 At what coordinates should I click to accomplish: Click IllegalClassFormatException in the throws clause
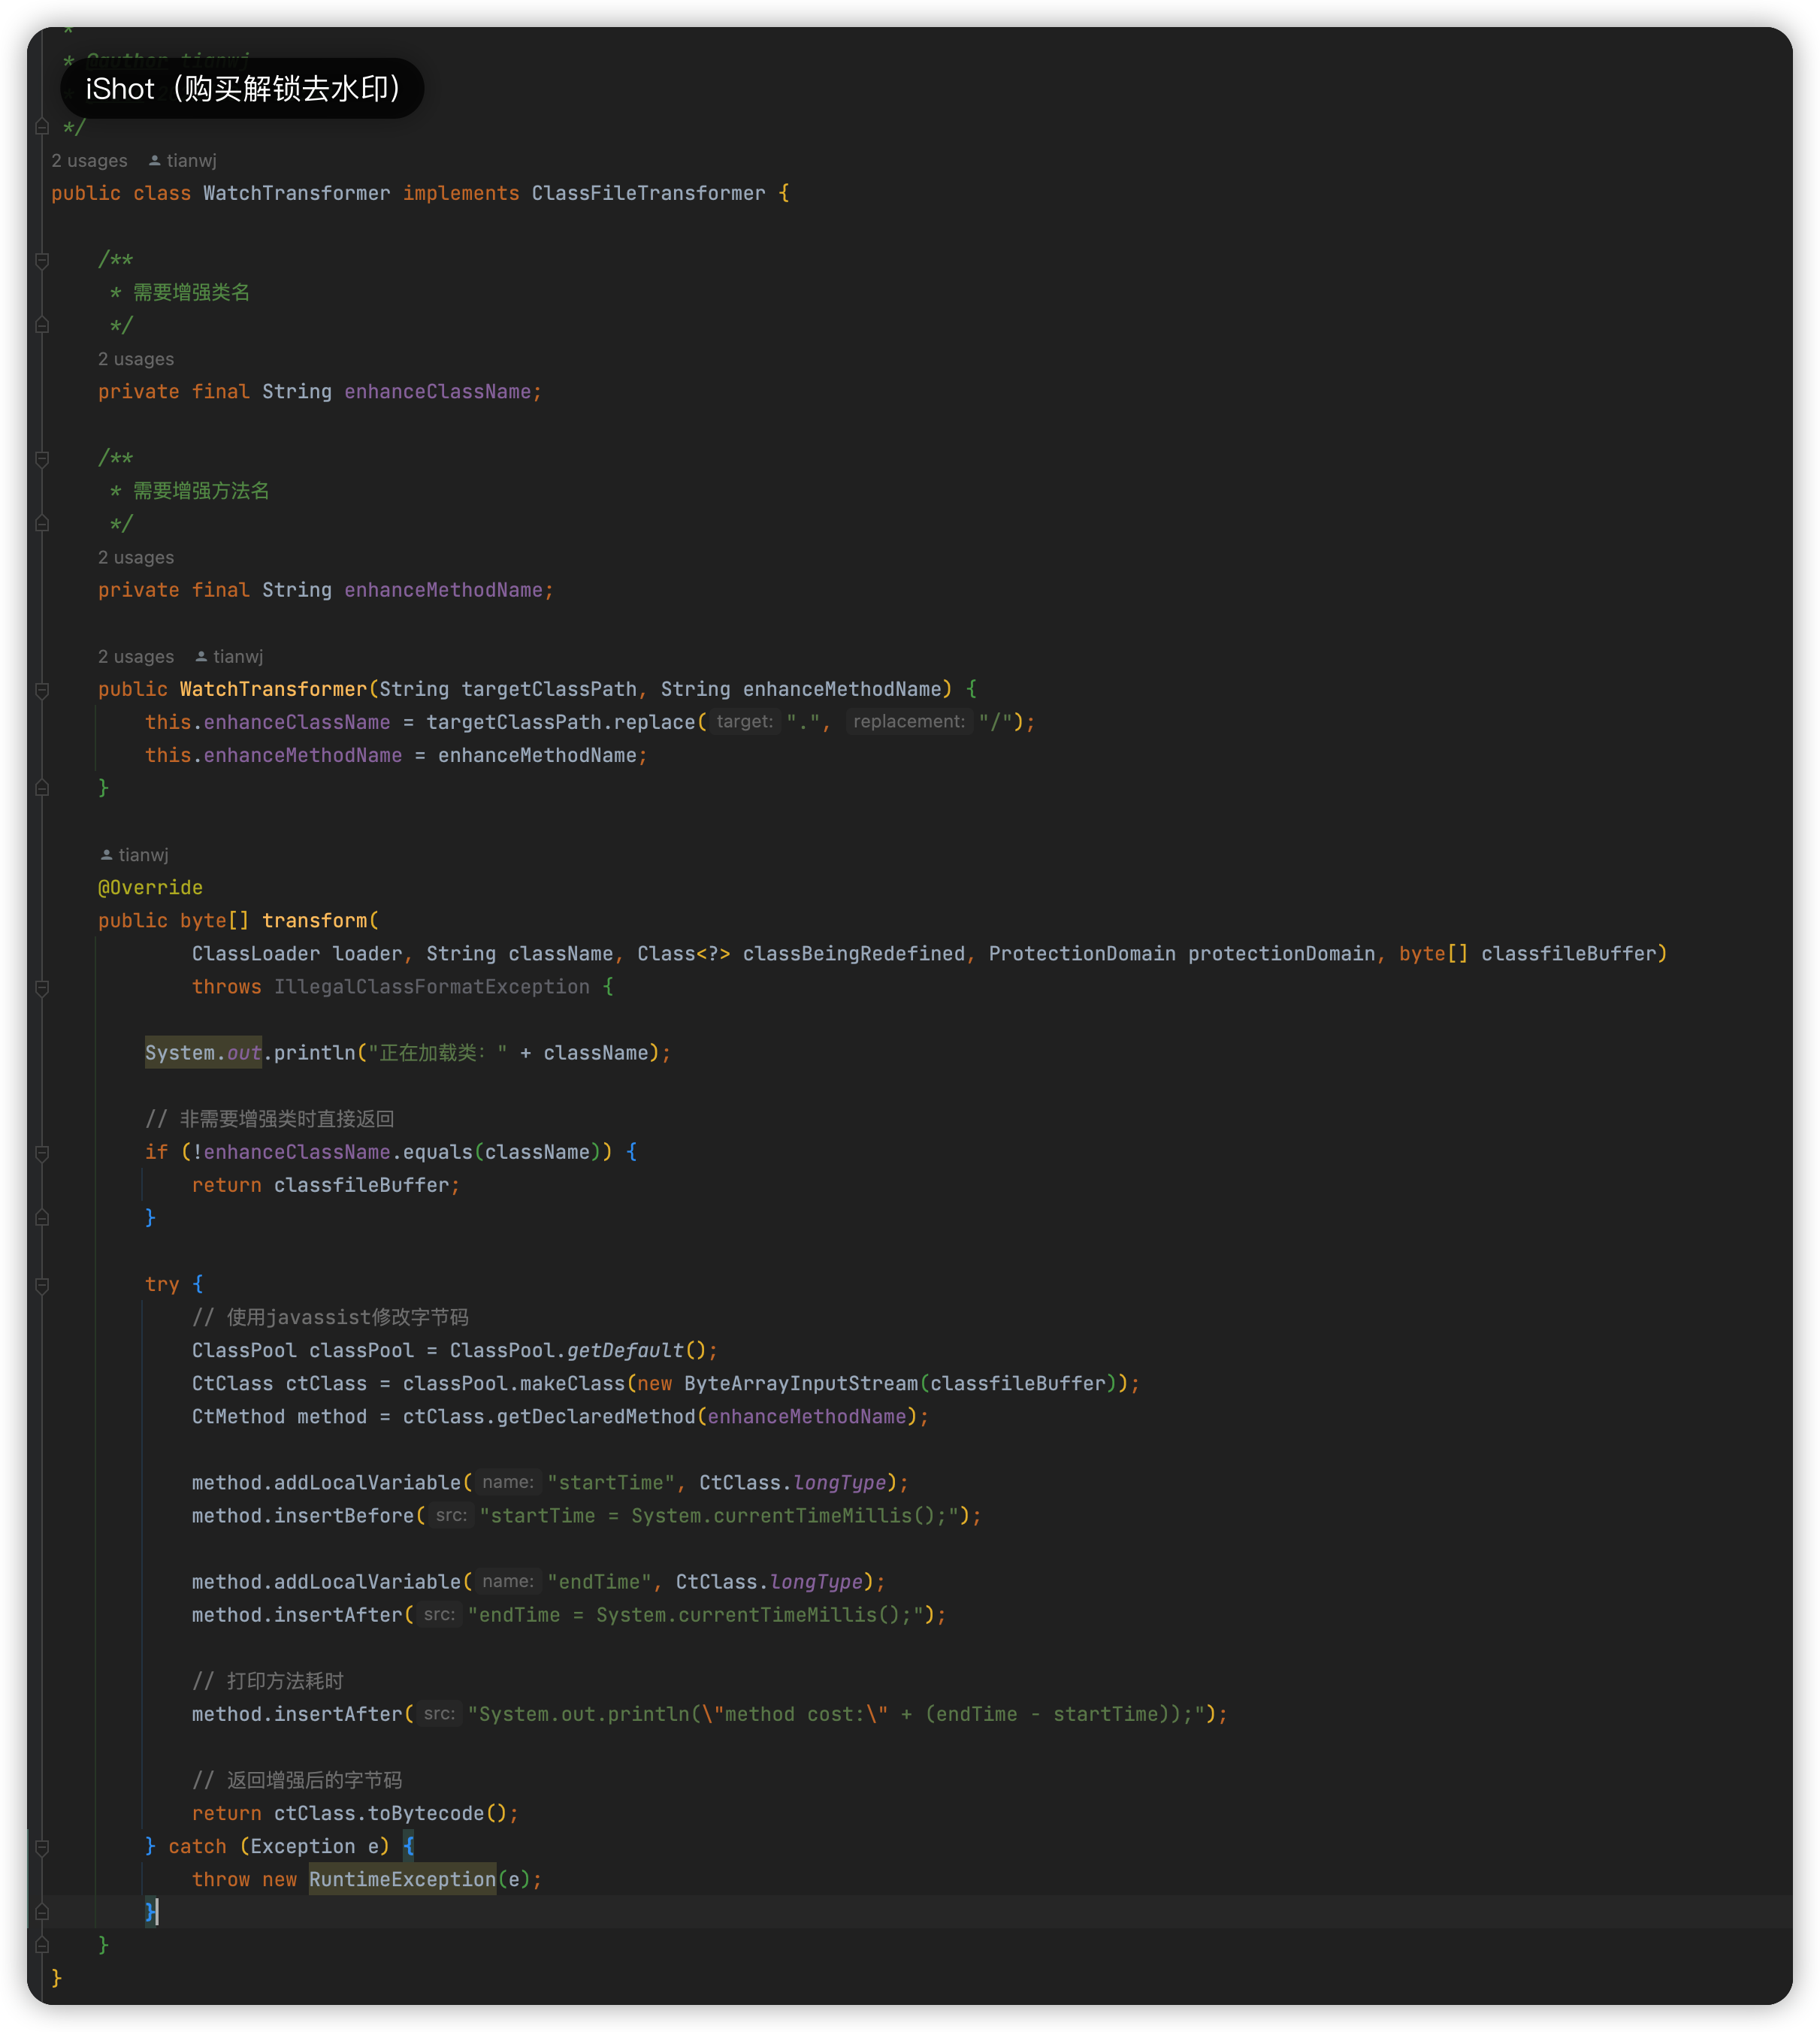coord(432,987)
